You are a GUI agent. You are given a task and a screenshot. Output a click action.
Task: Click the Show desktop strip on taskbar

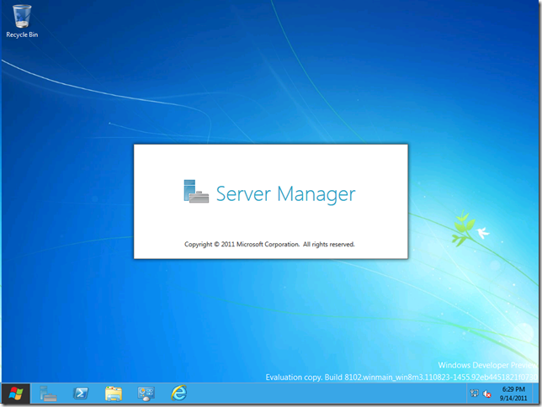[x=537, y=394]
